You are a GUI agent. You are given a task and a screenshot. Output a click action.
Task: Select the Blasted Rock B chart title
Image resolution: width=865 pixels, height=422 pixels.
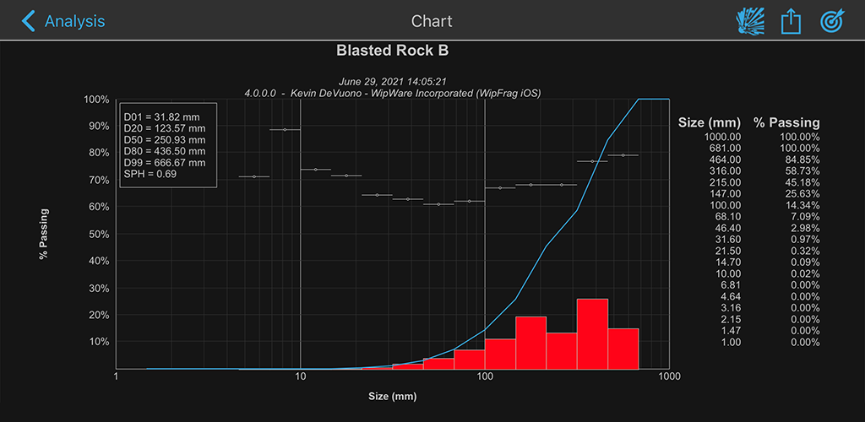[392, 51]
